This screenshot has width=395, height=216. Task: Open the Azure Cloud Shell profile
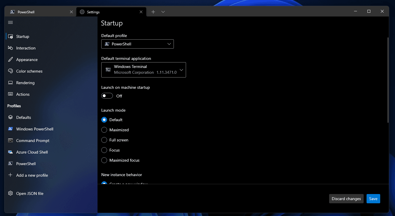pos(51,152)
